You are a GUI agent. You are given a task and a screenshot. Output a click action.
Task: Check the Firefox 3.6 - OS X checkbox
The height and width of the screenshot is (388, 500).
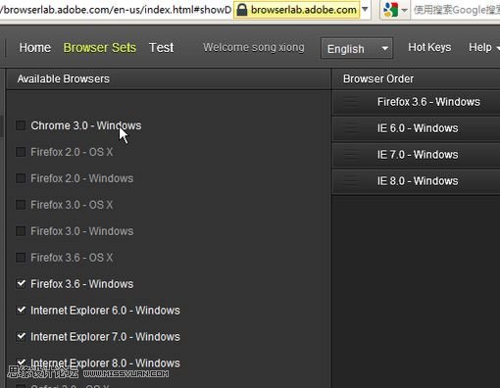click(21, 258)
